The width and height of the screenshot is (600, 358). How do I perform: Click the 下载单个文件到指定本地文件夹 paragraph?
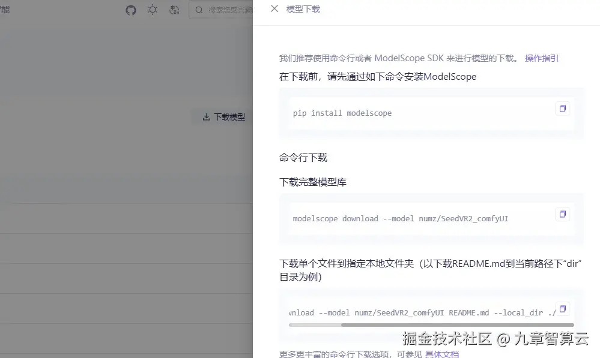431,270
